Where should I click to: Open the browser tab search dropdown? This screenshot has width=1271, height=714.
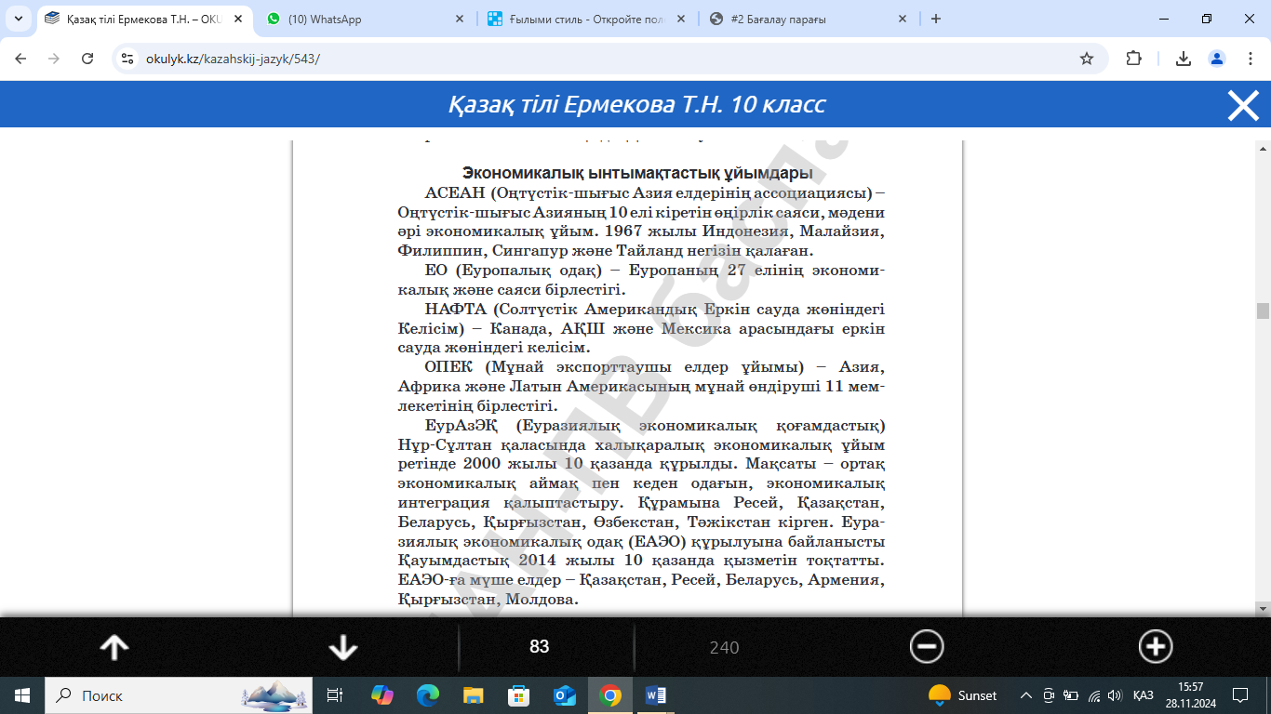pyautogui.click(x=18, y=19)
